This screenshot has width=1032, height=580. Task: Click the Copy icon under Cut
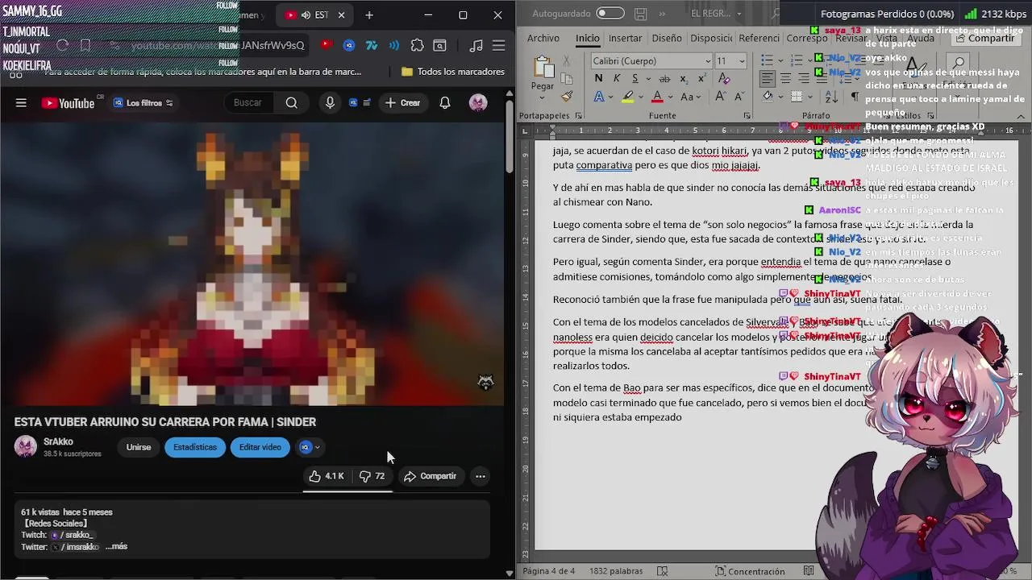click(567, 78)
